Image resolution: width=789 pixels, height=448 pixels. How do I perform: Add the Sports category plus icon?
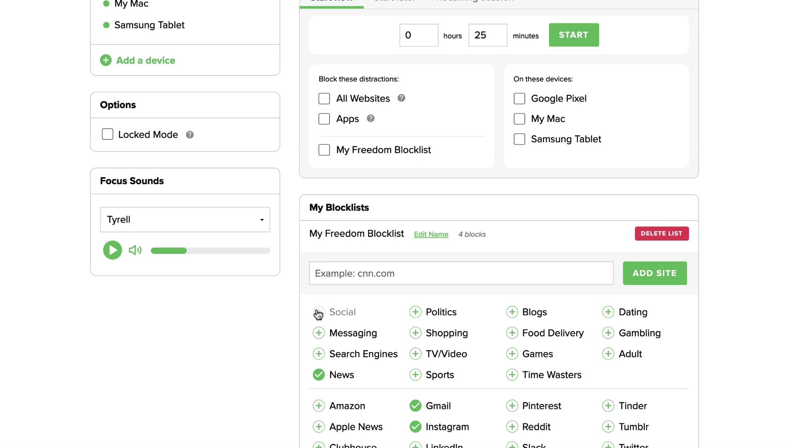(x=415, y=375)
